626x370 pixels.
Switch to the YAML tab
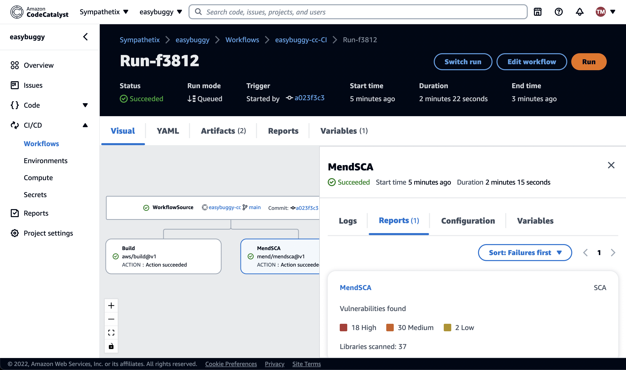tap(168, 131)
